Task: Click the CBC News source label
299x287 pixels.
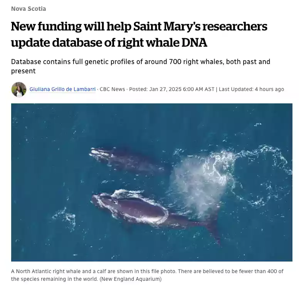Action: click(x=112, y=89)
